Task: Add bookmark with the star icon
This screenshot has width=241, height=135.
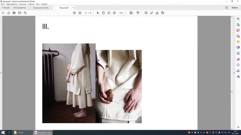Action: click(9, 13)
